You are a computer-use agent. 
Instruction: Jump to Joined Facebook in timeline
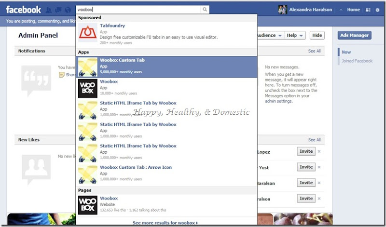(x=357, y=61)
